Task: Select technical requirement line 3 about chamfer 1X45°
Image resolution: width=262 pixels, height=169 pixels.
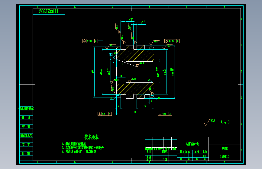Action: coord(79,152)
